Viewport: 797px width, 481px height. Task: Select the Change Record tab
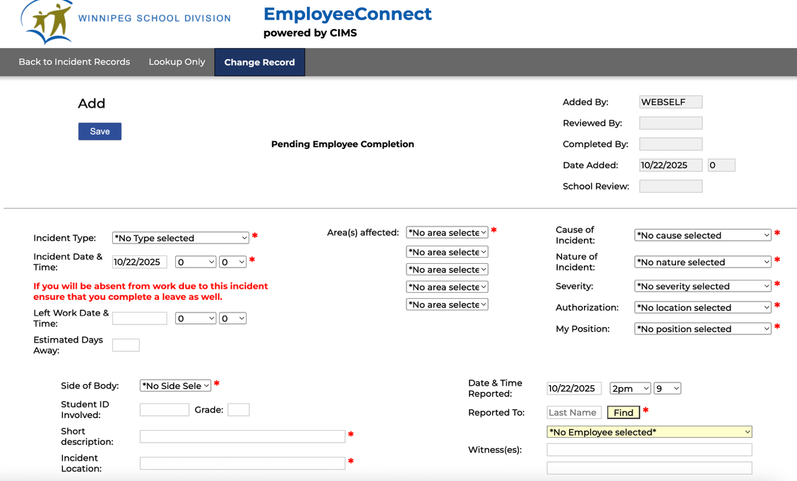click(259, 62)
